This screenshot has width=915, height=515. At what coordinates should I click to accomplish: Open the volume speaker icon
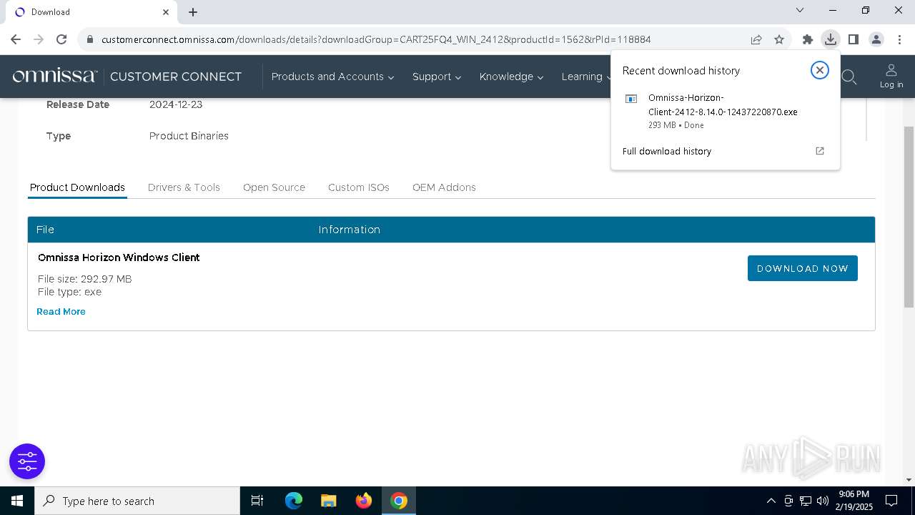[823, 501]
